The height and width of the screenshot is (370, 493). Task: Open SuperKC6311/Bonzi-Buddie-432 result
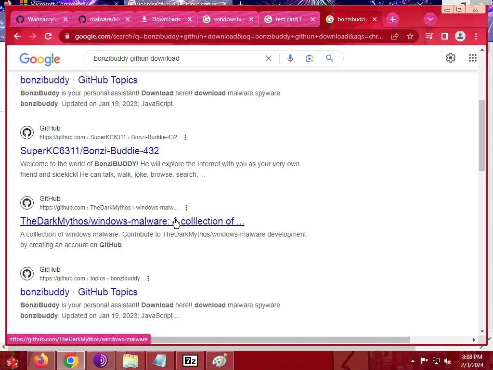[x=90, y=151]
